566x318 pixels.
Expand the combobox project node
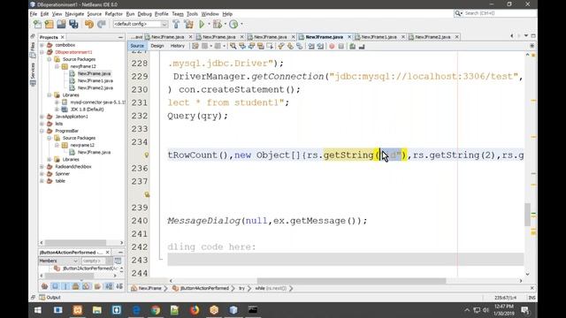[42, 45]
